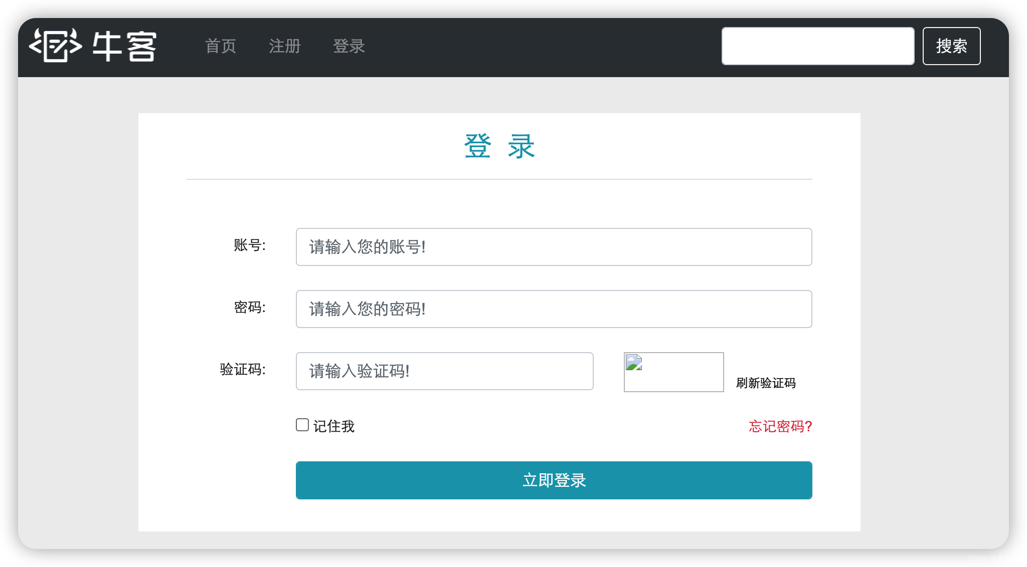Focus the 账号 input field

(554, 247)
